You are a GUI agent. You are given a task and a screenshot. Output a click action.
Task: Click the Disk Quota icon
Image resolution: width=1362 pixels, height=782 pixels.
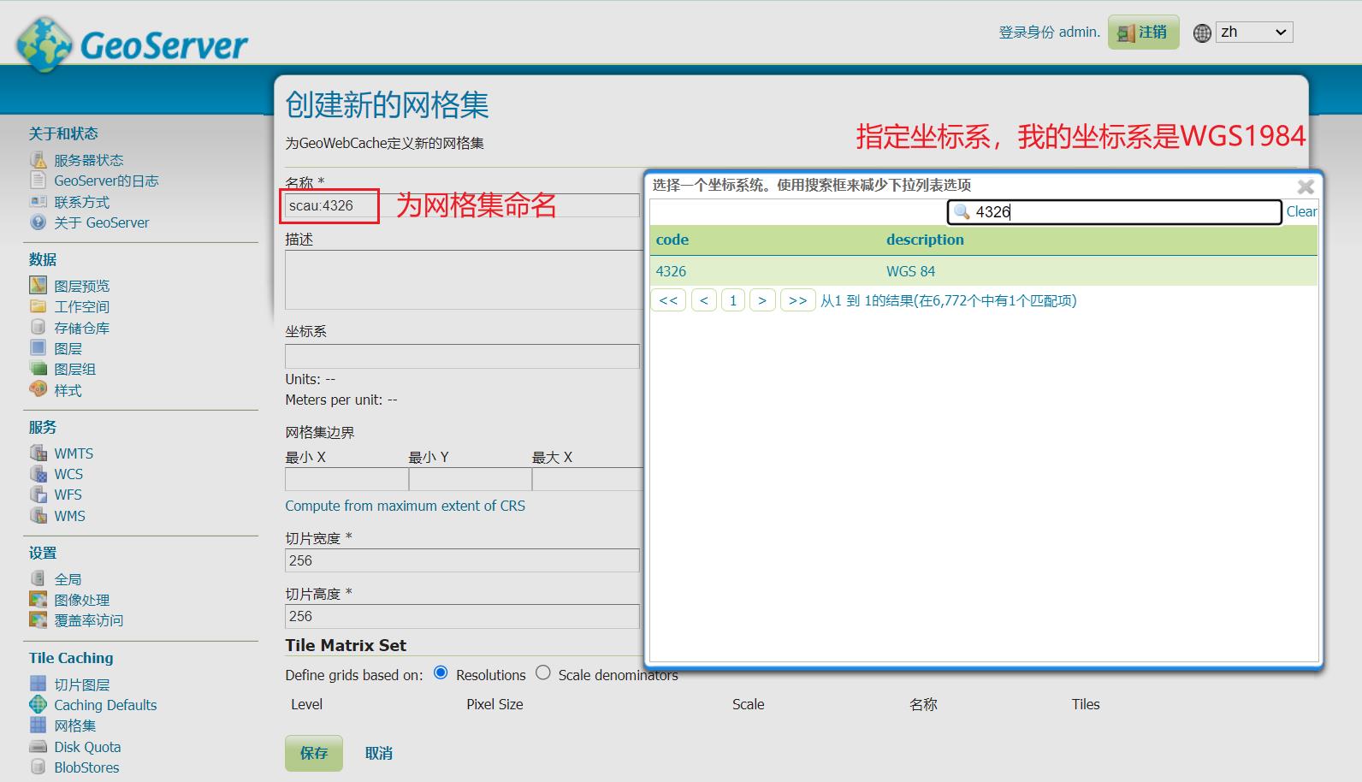point(38,747)
